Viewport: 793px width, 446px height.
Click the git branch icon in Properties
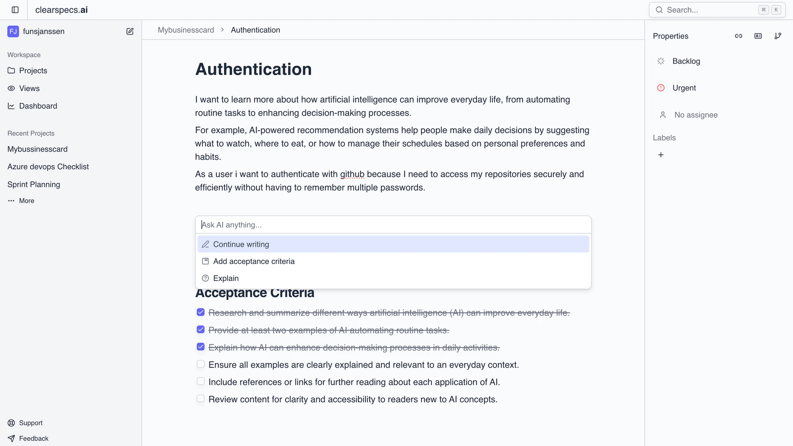click(778, 36)
